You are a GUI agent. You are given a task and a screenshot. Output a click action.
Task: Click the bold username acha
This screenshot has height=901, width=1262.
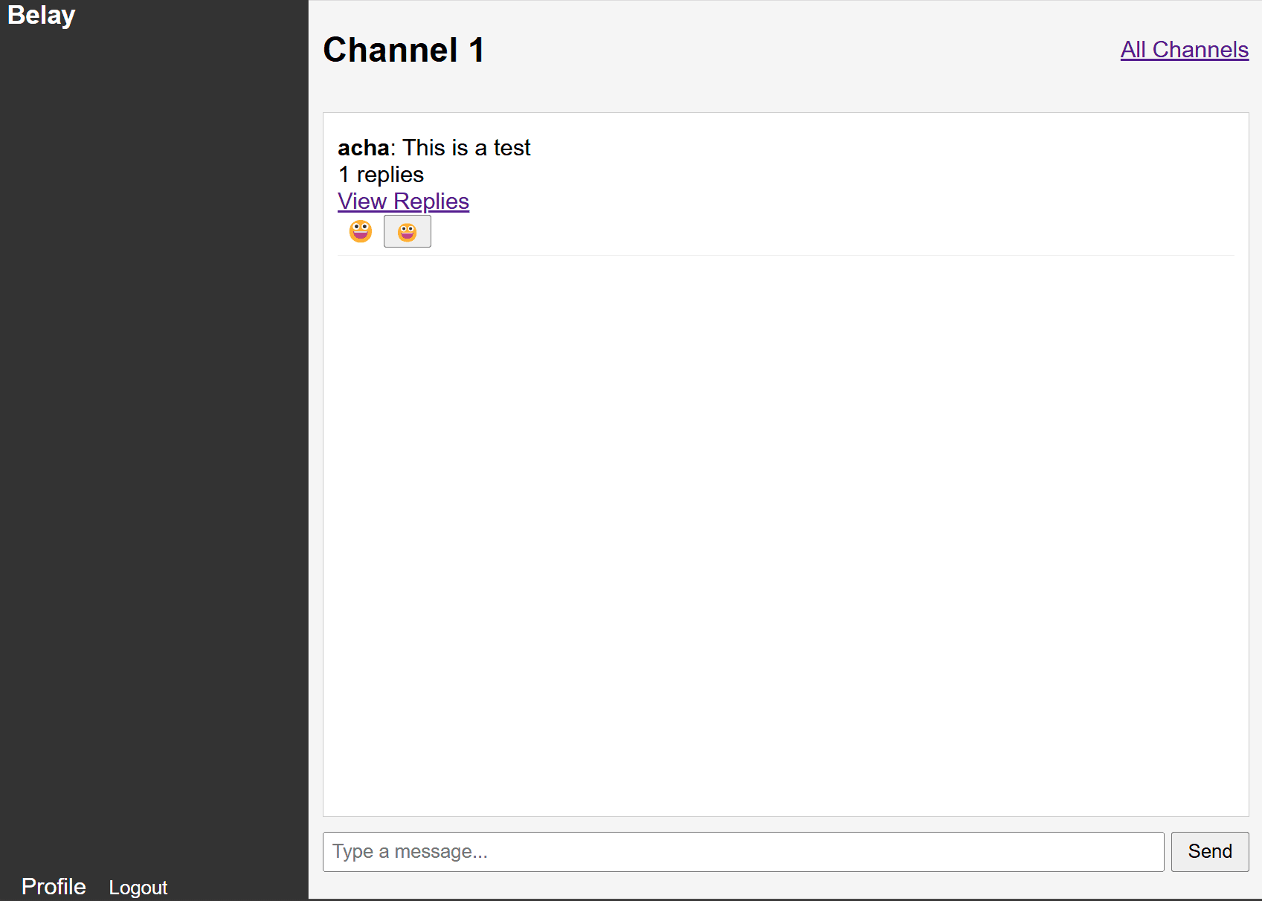[x=364, y=147]
